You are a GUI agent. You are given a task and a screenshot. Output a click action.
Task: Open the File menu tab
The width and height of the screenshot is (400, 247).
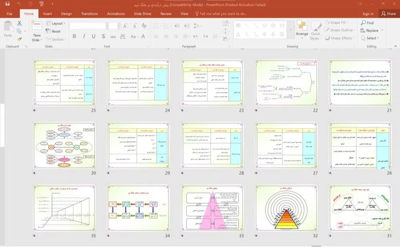10,14
